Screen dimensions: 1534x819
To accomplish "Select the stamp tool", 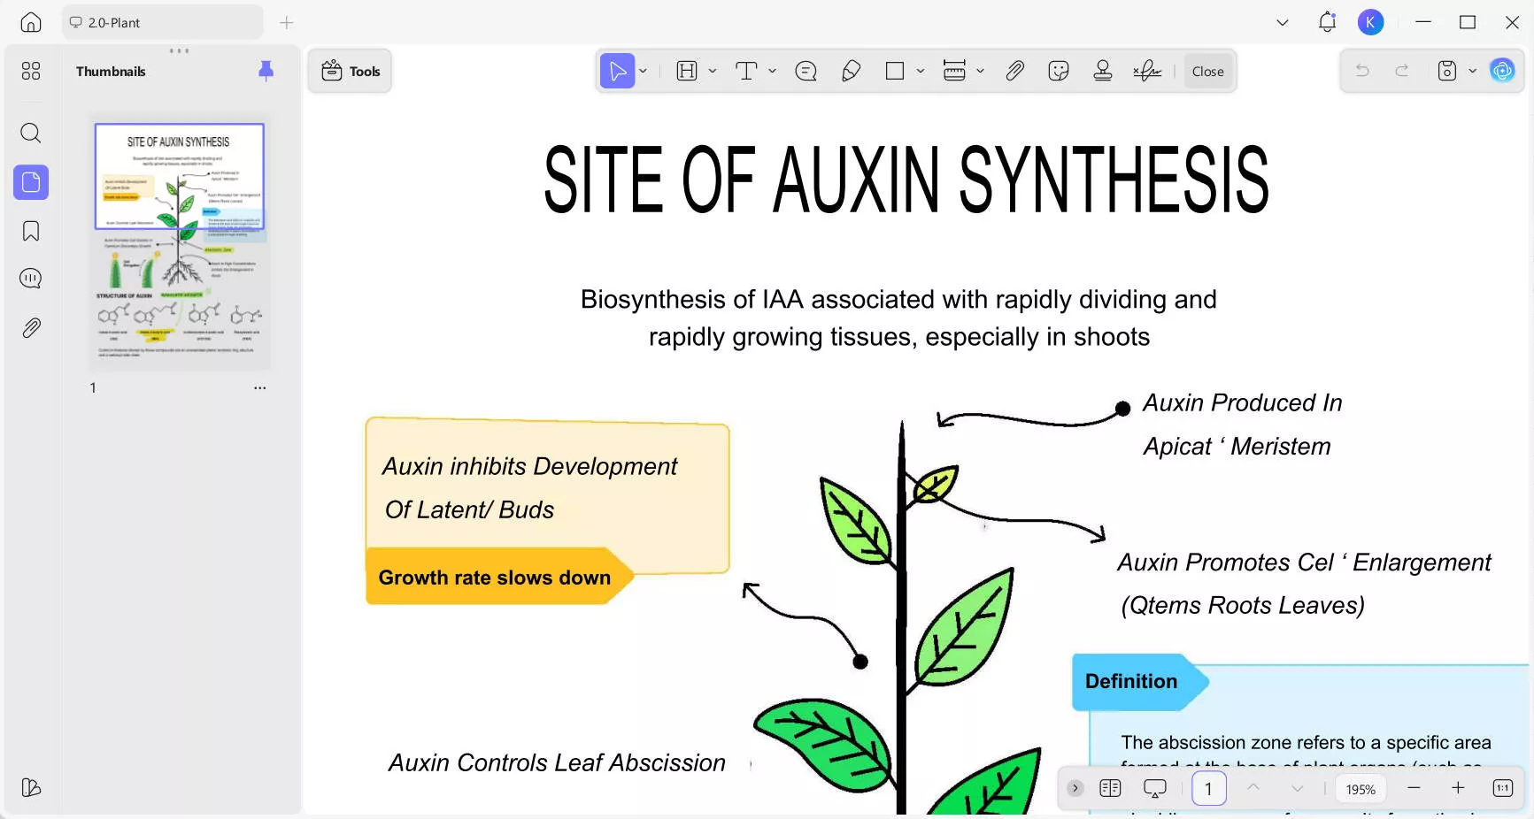I will click(1103, 71).
